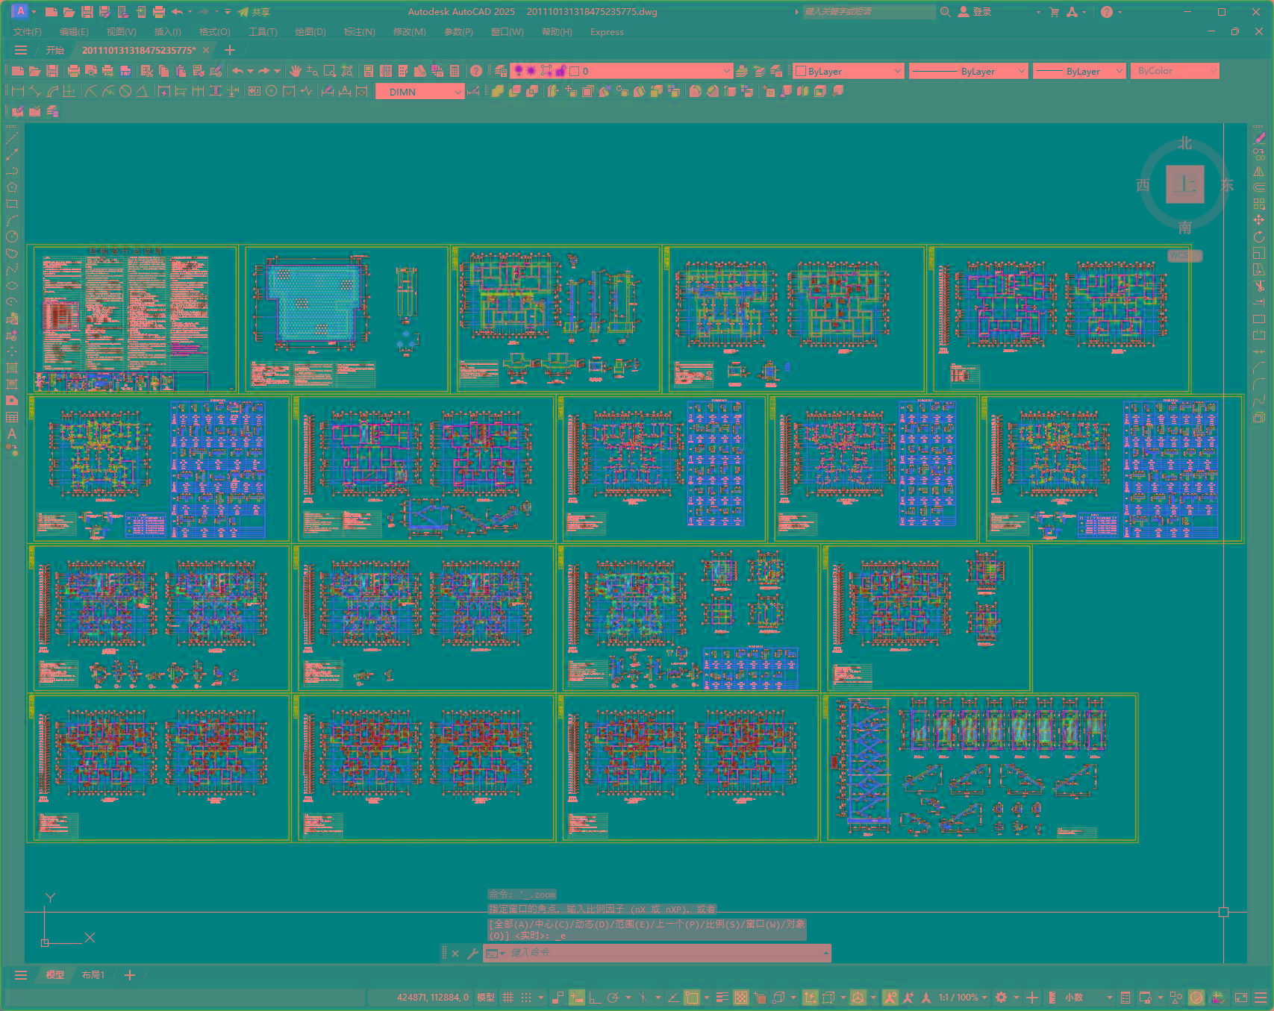Select the Move tool in modify toolbar
The width and height of the screenshot is (1274, 1011).
[x=1259, y=220]
